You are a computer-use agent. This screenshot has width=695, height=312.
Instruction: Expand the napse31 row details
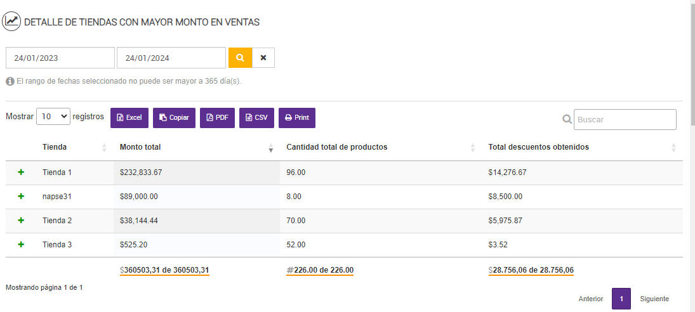click(x=21, y=197)
